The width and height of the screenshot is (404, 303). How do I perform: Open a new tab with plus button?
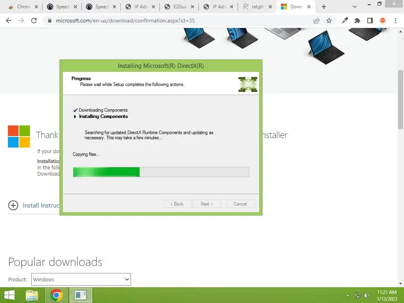point(324,7)
